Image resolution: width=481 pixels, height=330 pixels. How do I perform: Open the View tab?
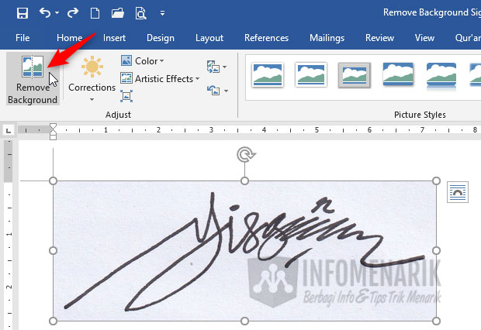tap(424, 38)
